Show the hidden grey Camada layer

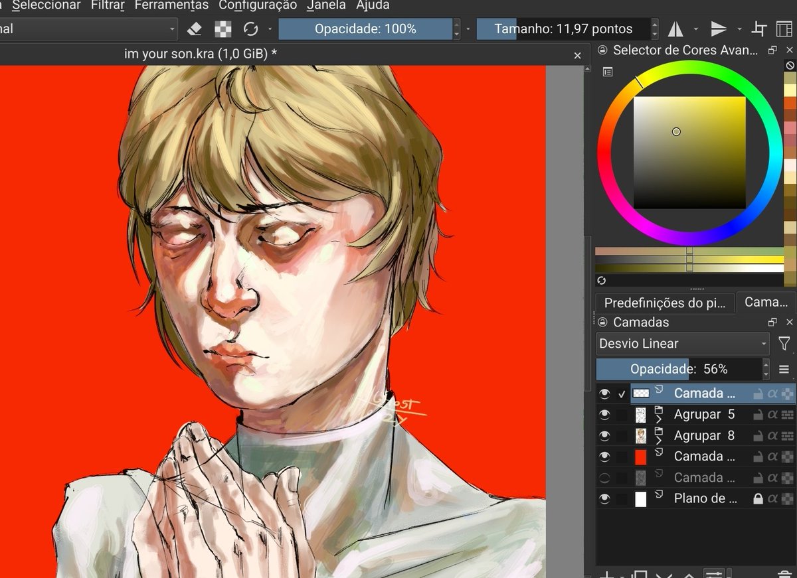pos(605,477)
